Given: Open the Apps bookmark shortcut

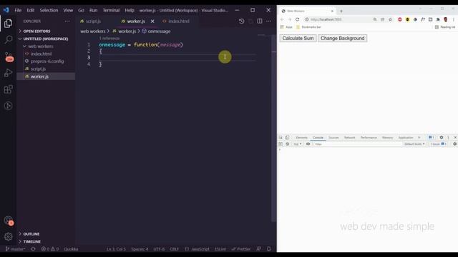Looking at the screenshot, I should click(286, 27).
